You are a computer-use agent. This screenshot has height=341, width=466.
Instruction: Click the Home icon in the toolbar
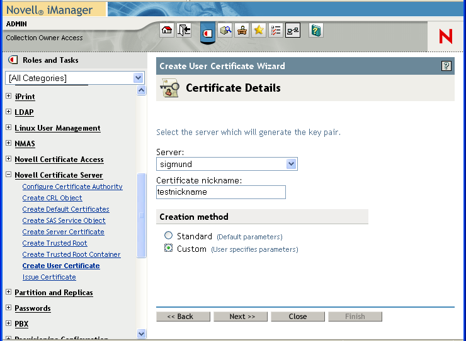pyautogui.click(x=167, y=30)
